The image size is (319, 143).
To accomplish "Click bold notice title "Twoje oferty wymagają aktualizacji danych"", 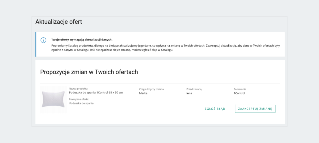I will [x=82, y=40].
